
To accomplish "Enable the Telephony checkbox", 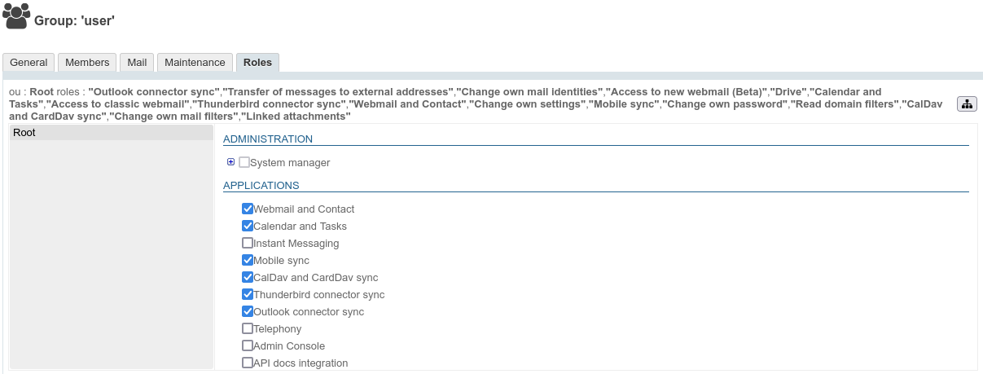I will [248, 328].
